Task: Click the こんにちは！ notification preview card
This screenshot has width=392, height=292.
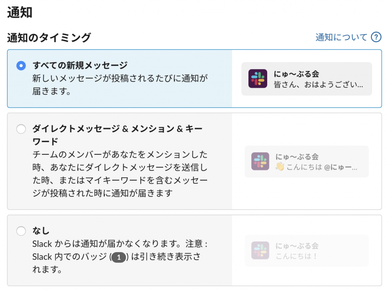Action: (x=307, y=251)
